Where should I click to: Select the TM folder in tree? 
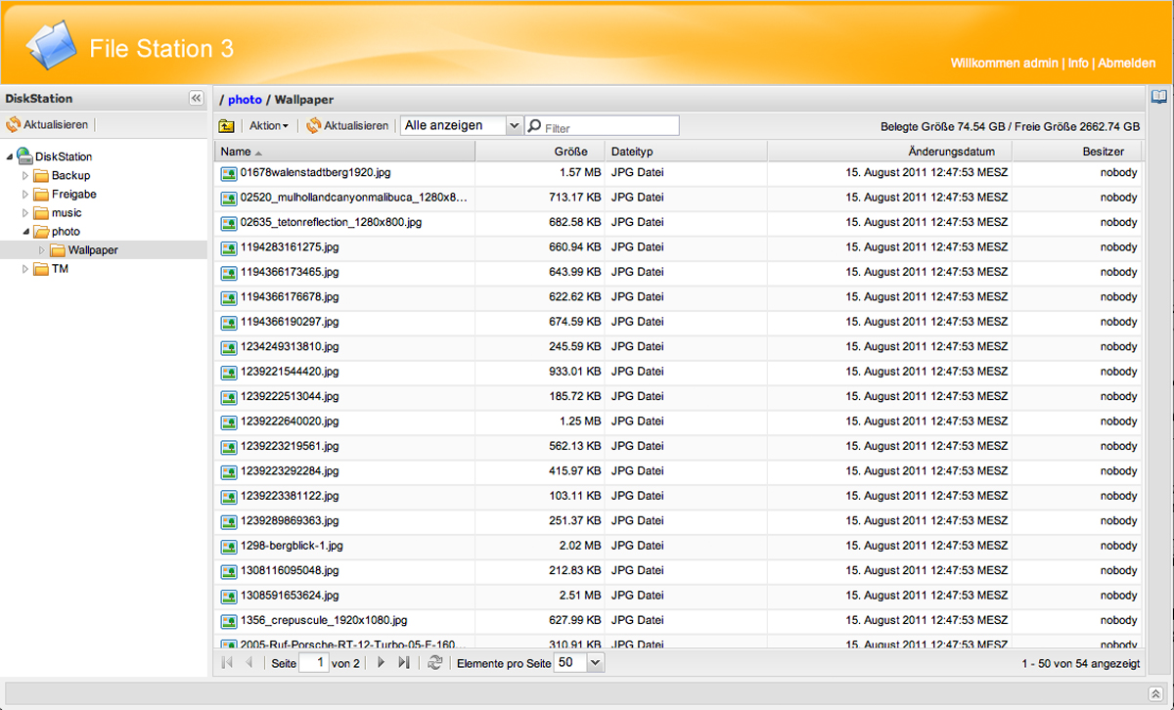60,269
